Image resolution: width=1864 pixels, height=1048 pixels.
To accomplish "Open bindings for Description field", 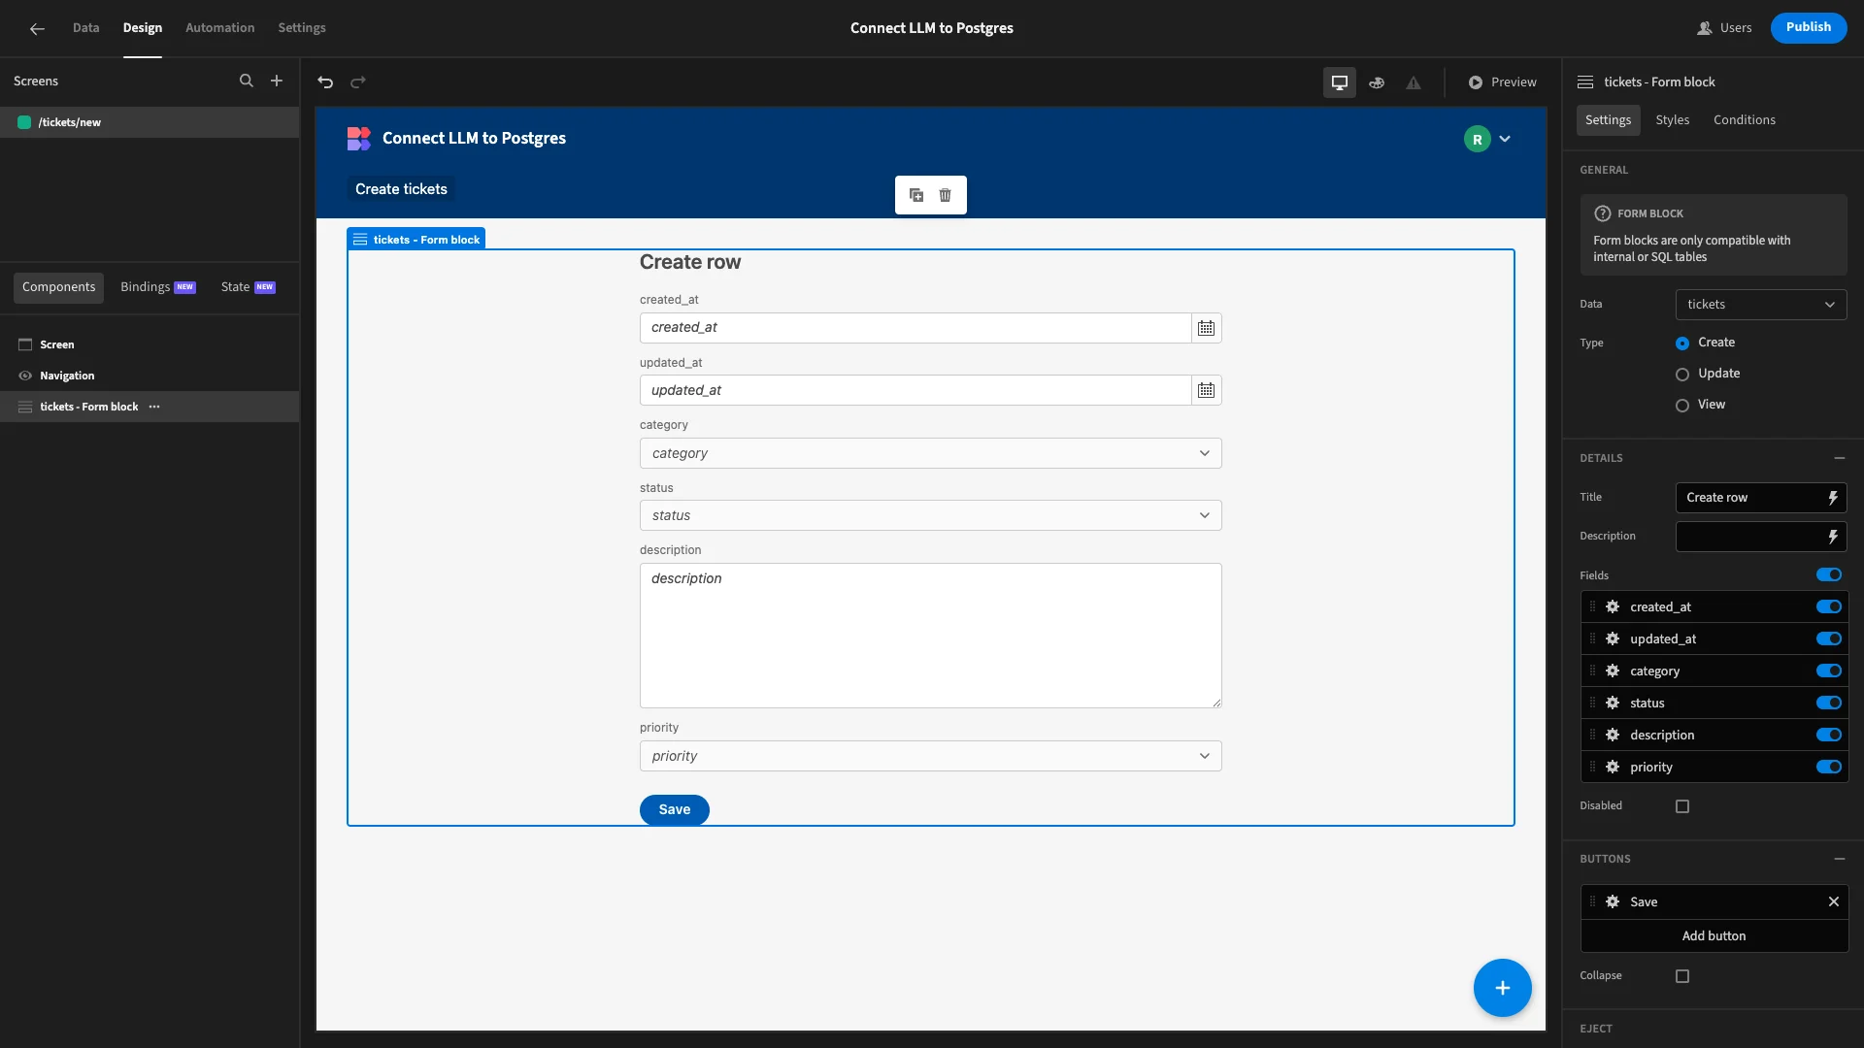I will coord(1833,537).
